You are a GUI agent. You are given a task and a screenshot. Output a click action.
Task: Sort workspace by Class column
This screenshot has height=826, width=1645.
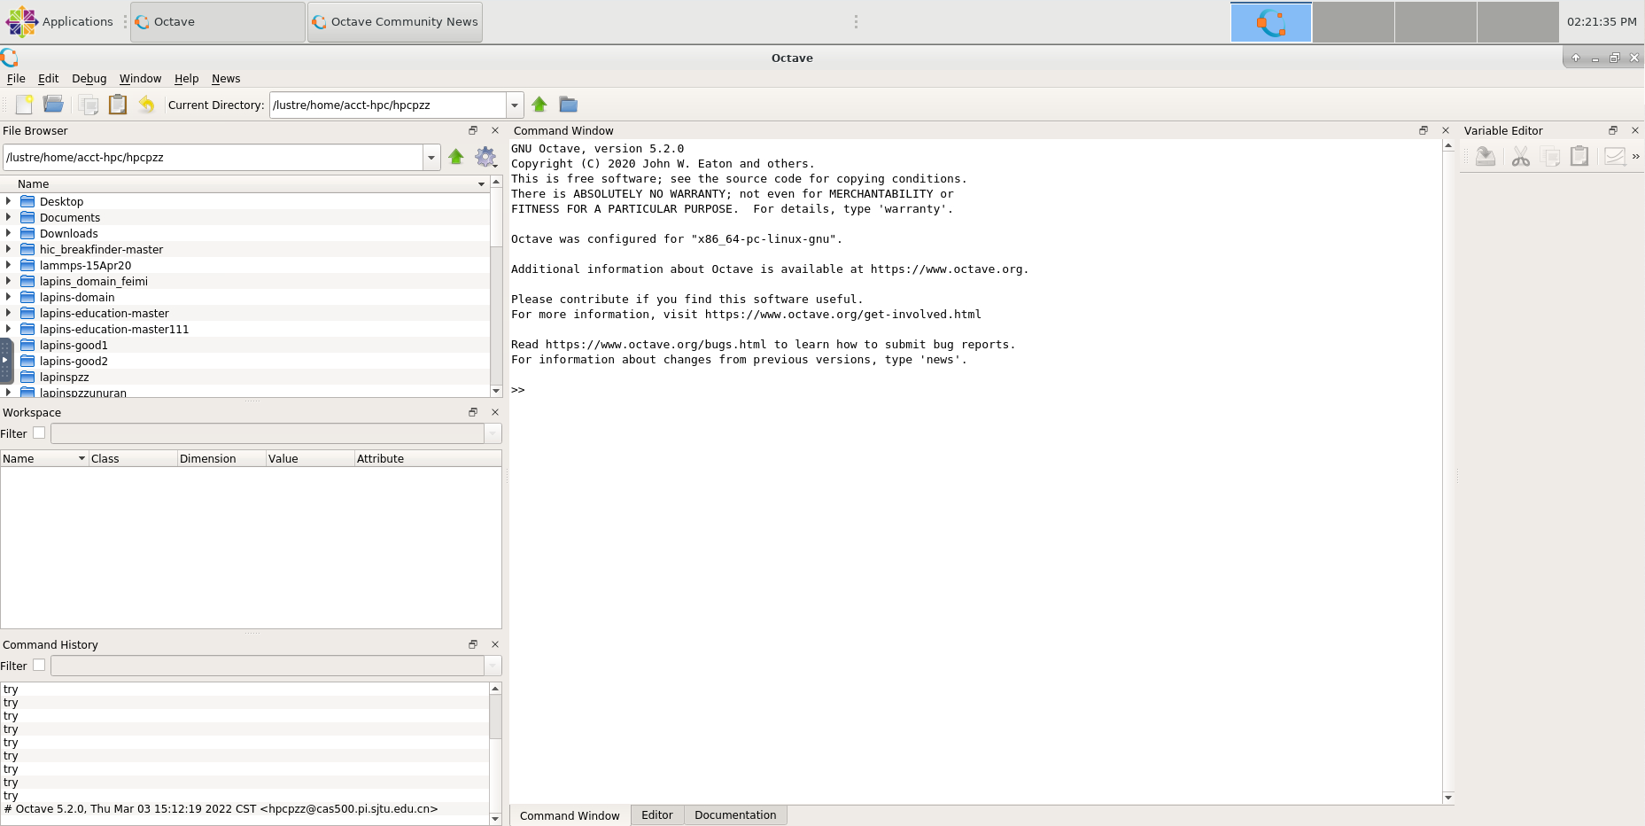[133, 458]
